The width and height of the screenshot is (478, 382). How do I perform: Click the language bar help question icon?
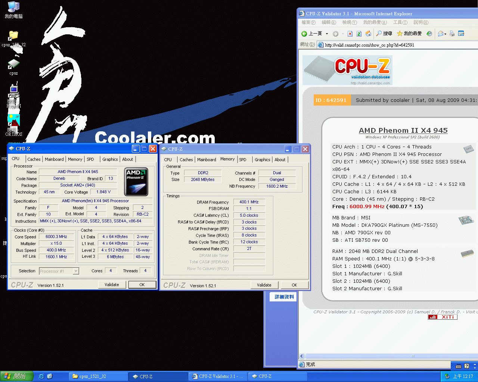pyautogui.click(x=466, y=366)
